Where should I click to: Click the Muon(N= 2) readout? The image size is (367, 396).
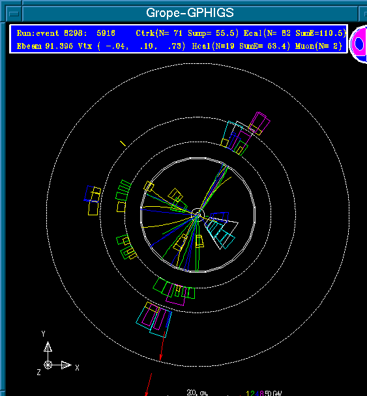pos(318,46)
